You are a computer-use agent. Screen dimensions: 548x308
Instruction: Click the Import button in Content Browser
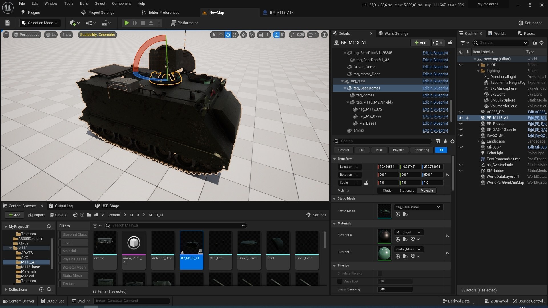[x=36, y=215]
